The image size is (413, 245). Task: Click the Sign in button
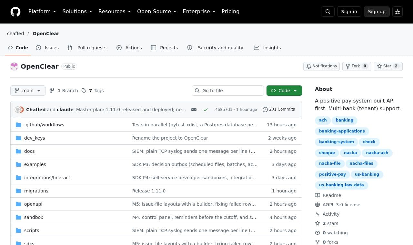(x=349, y=12)
